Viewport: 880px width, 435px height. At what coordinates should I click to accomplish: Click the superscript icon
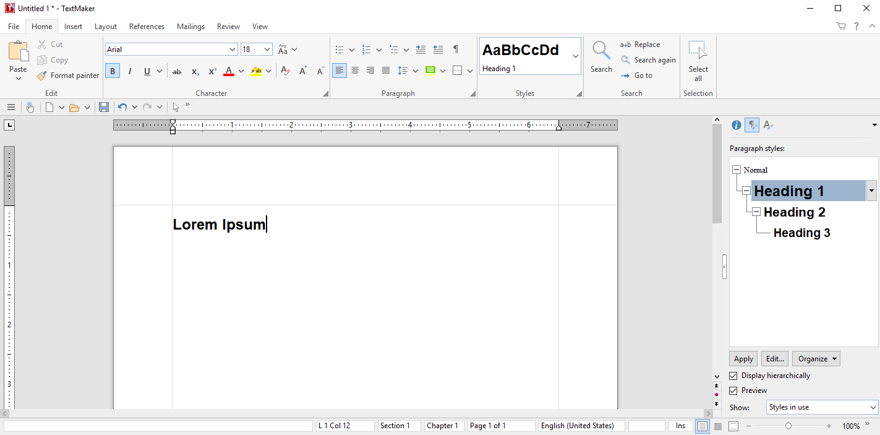click(212, 71)
